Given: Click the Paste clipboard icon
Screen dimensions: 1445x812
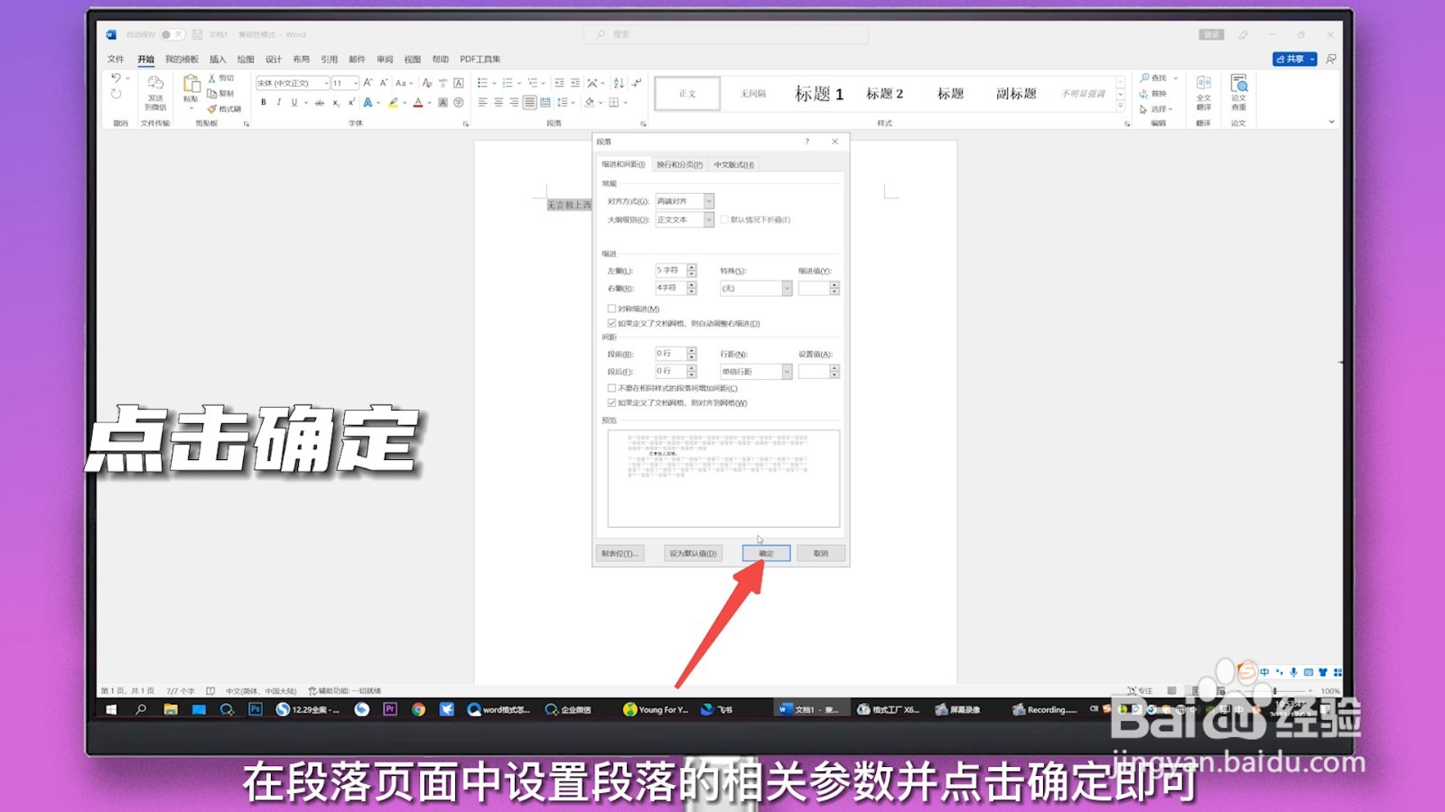Looking at the screenshot, I should point(191,84).
